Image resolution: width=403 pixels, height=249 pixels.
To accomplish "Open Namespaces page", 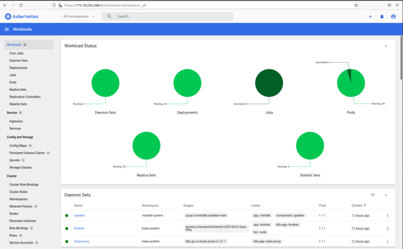I will pos(18,199).
